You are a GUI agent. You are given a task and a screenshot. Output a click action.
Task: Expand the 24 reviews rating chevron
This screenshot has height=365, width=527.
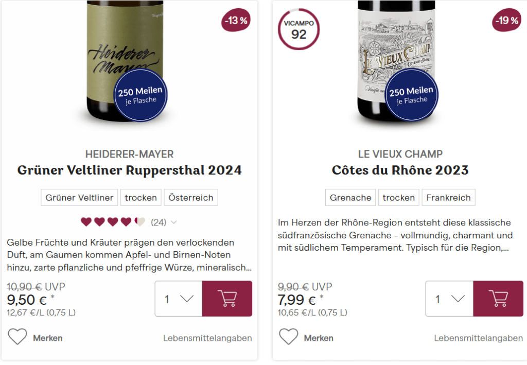(174, 222)
